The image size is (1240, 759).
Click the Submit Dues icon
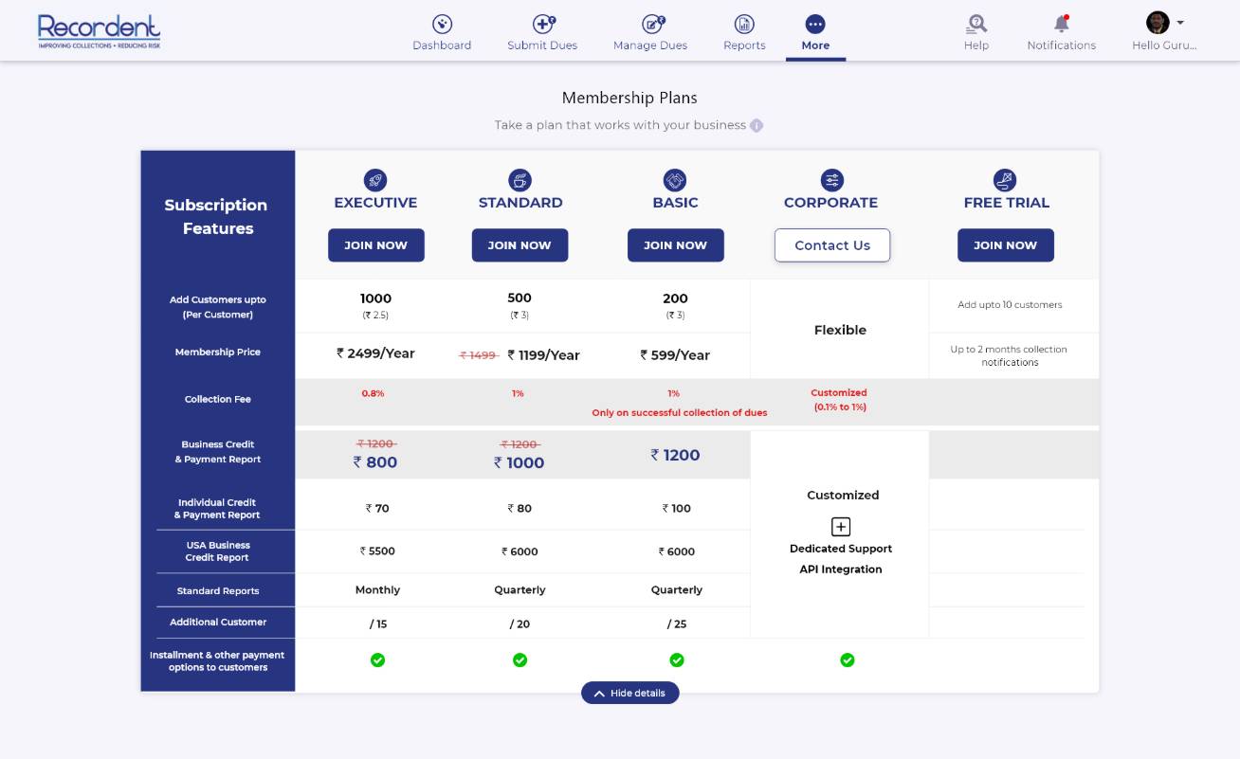(x=541, y=24)
